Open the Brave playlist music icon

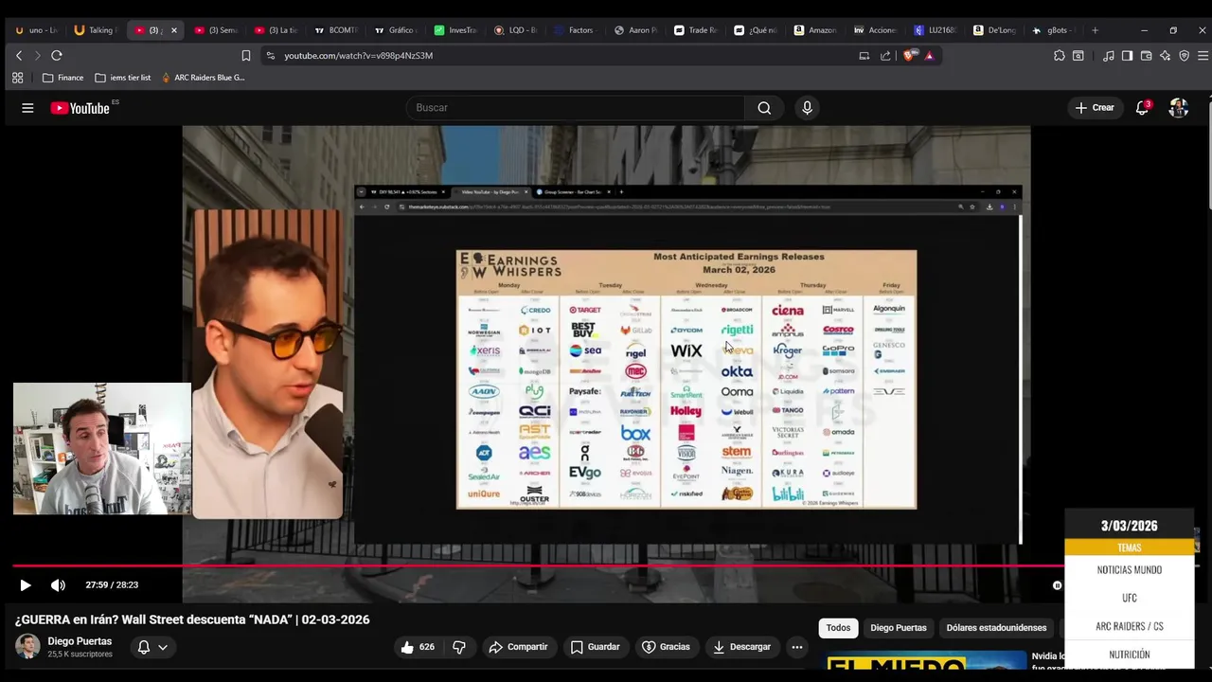click(1109, 55)
